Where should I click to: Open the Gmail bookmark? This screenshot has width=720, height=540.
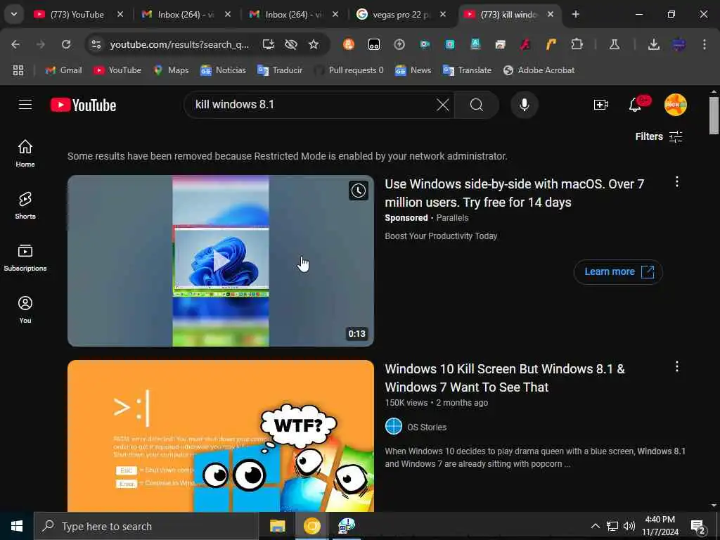pos(64,70)
